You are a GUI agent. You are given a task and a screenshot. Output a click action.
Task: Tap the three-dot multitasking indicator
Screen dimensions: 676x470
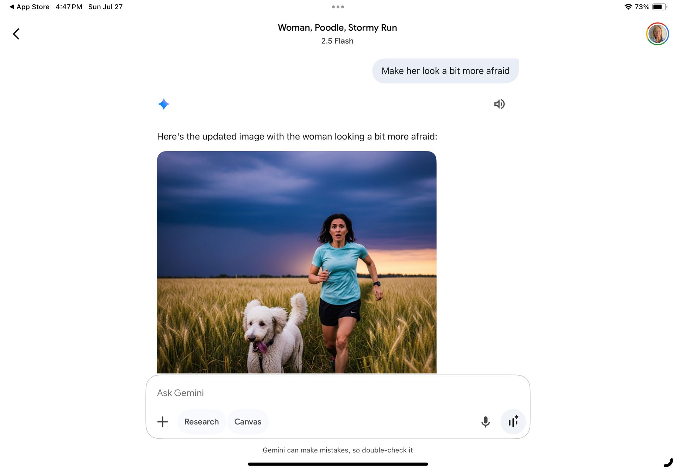tap(338, 7)
